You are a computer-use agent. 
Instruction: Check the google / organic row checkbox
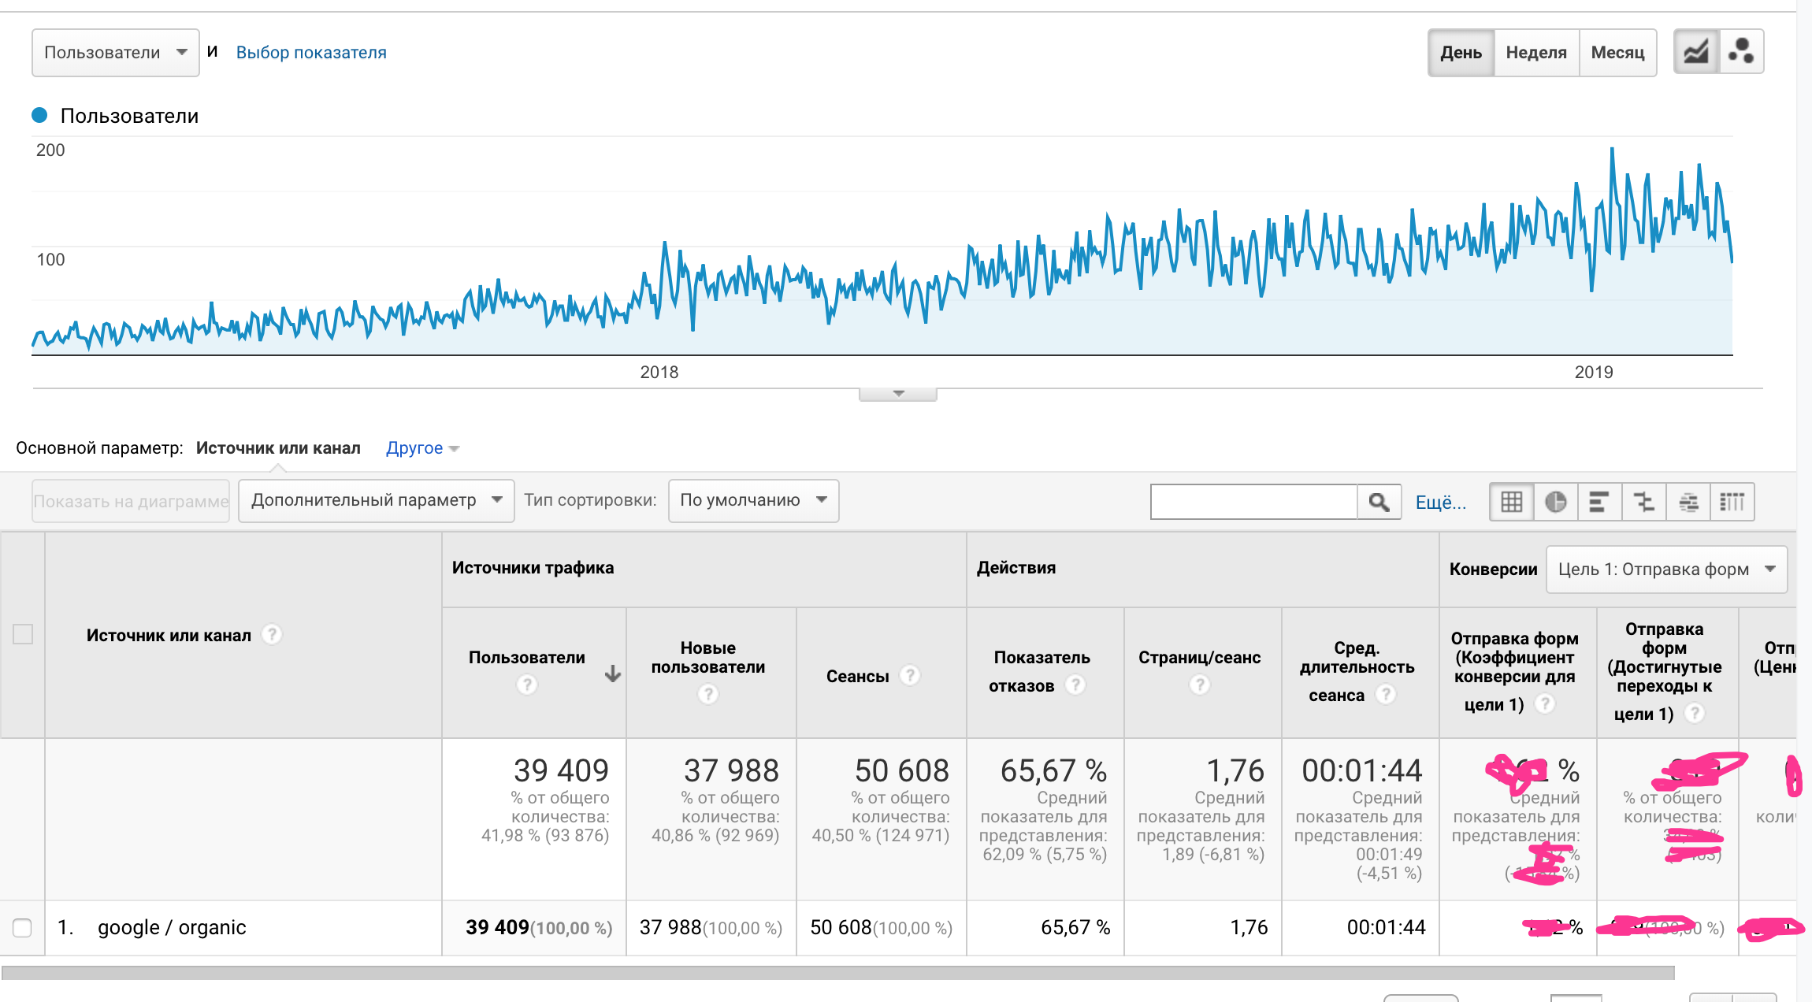22,928
